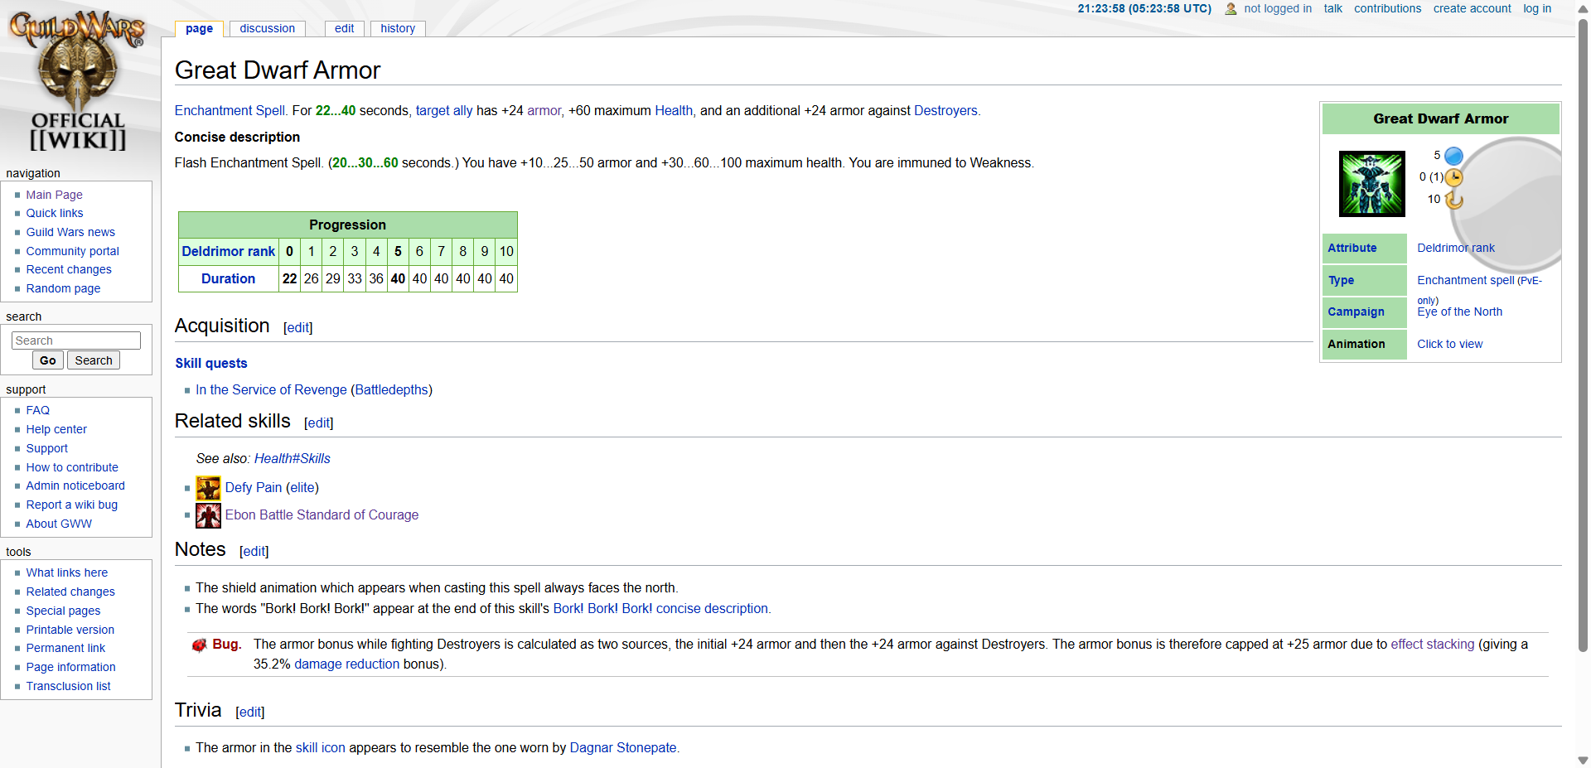Screen dimensions: 1591x768
Task: Open Quick links in navigation
Action: pos(55,213)
